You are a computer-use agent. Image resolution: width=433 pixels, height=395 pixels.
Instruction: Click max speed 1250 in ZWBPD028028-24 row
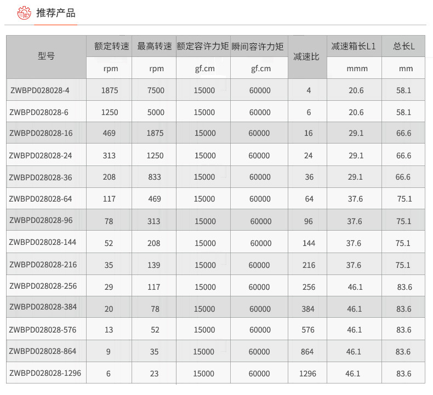tap(155, 156)
